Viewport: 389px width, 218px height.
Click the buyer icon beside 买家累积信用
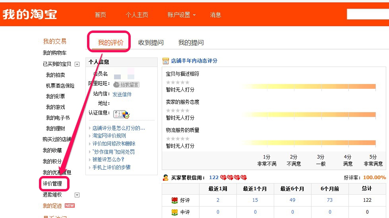tap(165, 178)
